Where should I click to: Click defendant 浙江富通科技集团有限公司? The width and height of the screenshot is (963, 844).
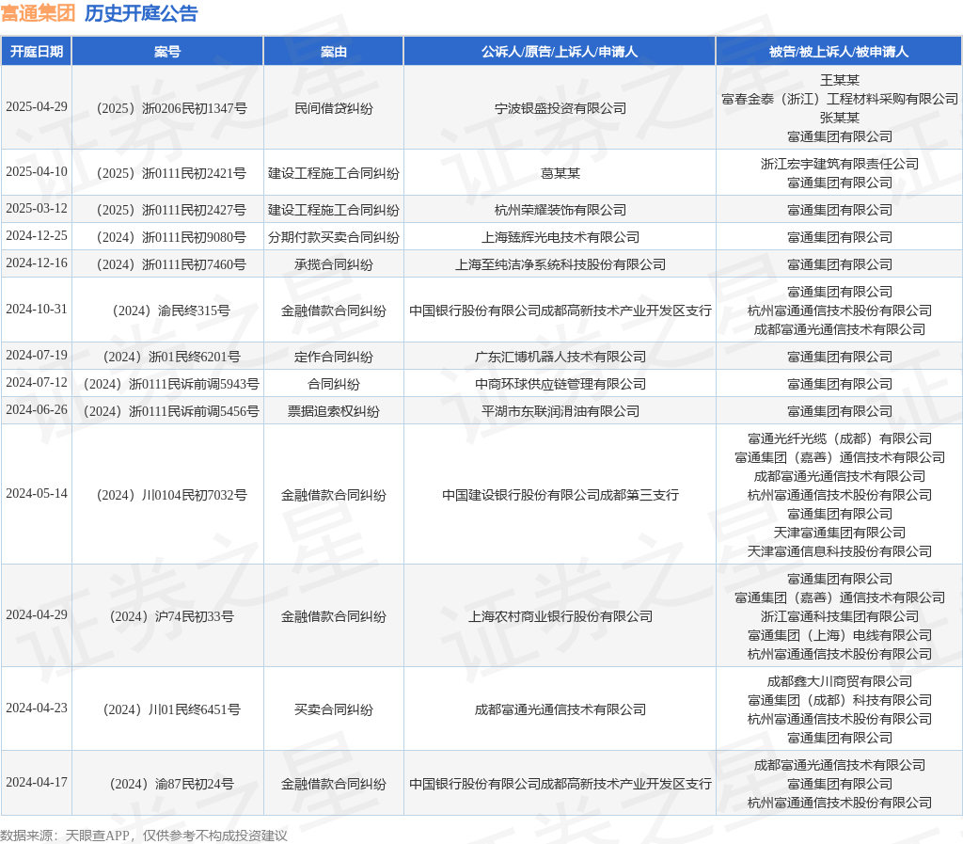(x=840, y=616)
